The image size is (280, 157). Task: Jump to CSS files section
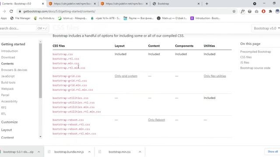tap(246, 57)
